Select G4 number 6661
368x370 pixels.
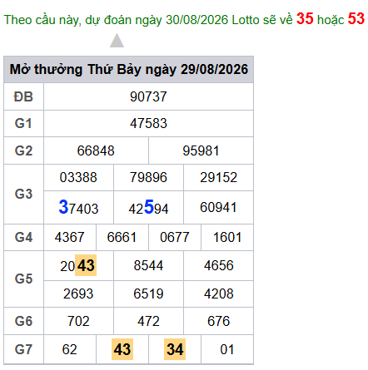tap(122, 237)
